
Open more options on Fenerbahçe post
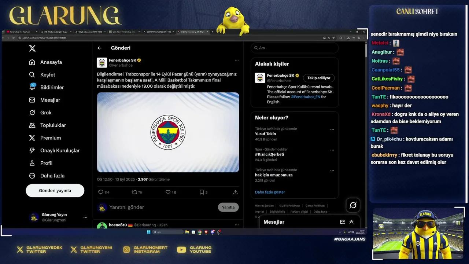(x=237, y=60)
